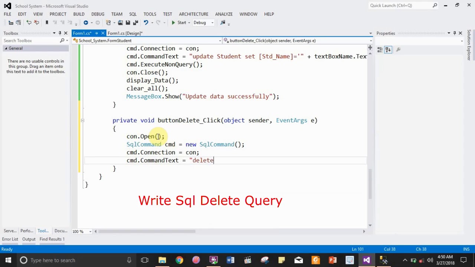This screenshot has width=475, height=267.
Task: Open the FILE menu
Action: (7, 14)
